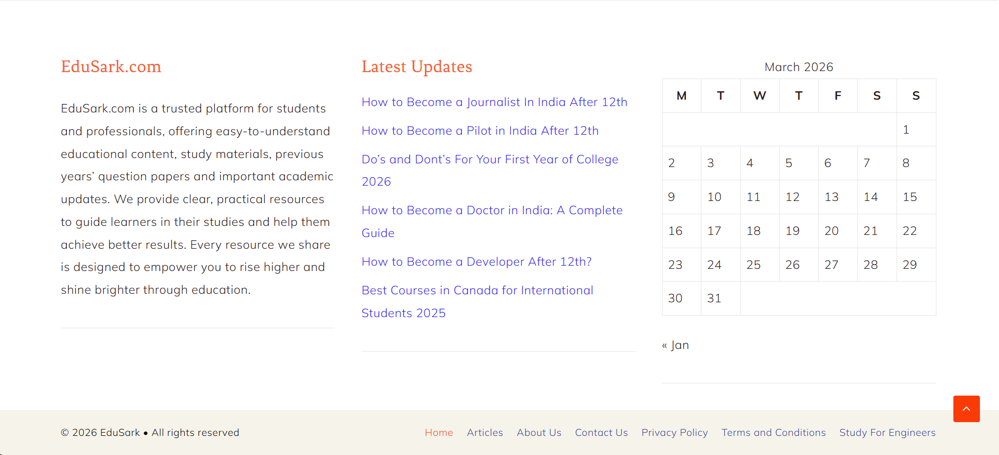Image resolution: width=999 pixels, height=455 pixels.
Task: View the Privacy Policy page
Action: click(674, 433)
